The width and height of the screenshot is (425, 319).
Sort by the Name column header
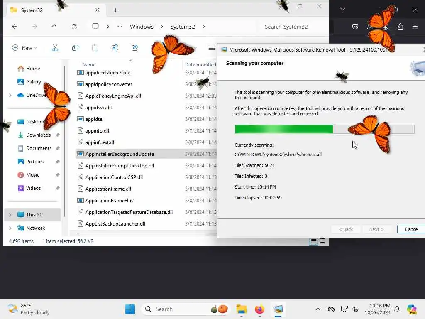click(89, 64)
